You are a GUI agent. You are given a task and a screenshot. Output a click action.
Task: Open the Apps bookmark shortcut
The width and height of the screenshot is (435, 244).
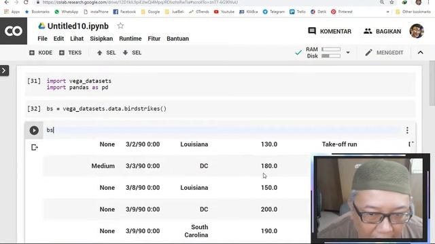point(12,12)
